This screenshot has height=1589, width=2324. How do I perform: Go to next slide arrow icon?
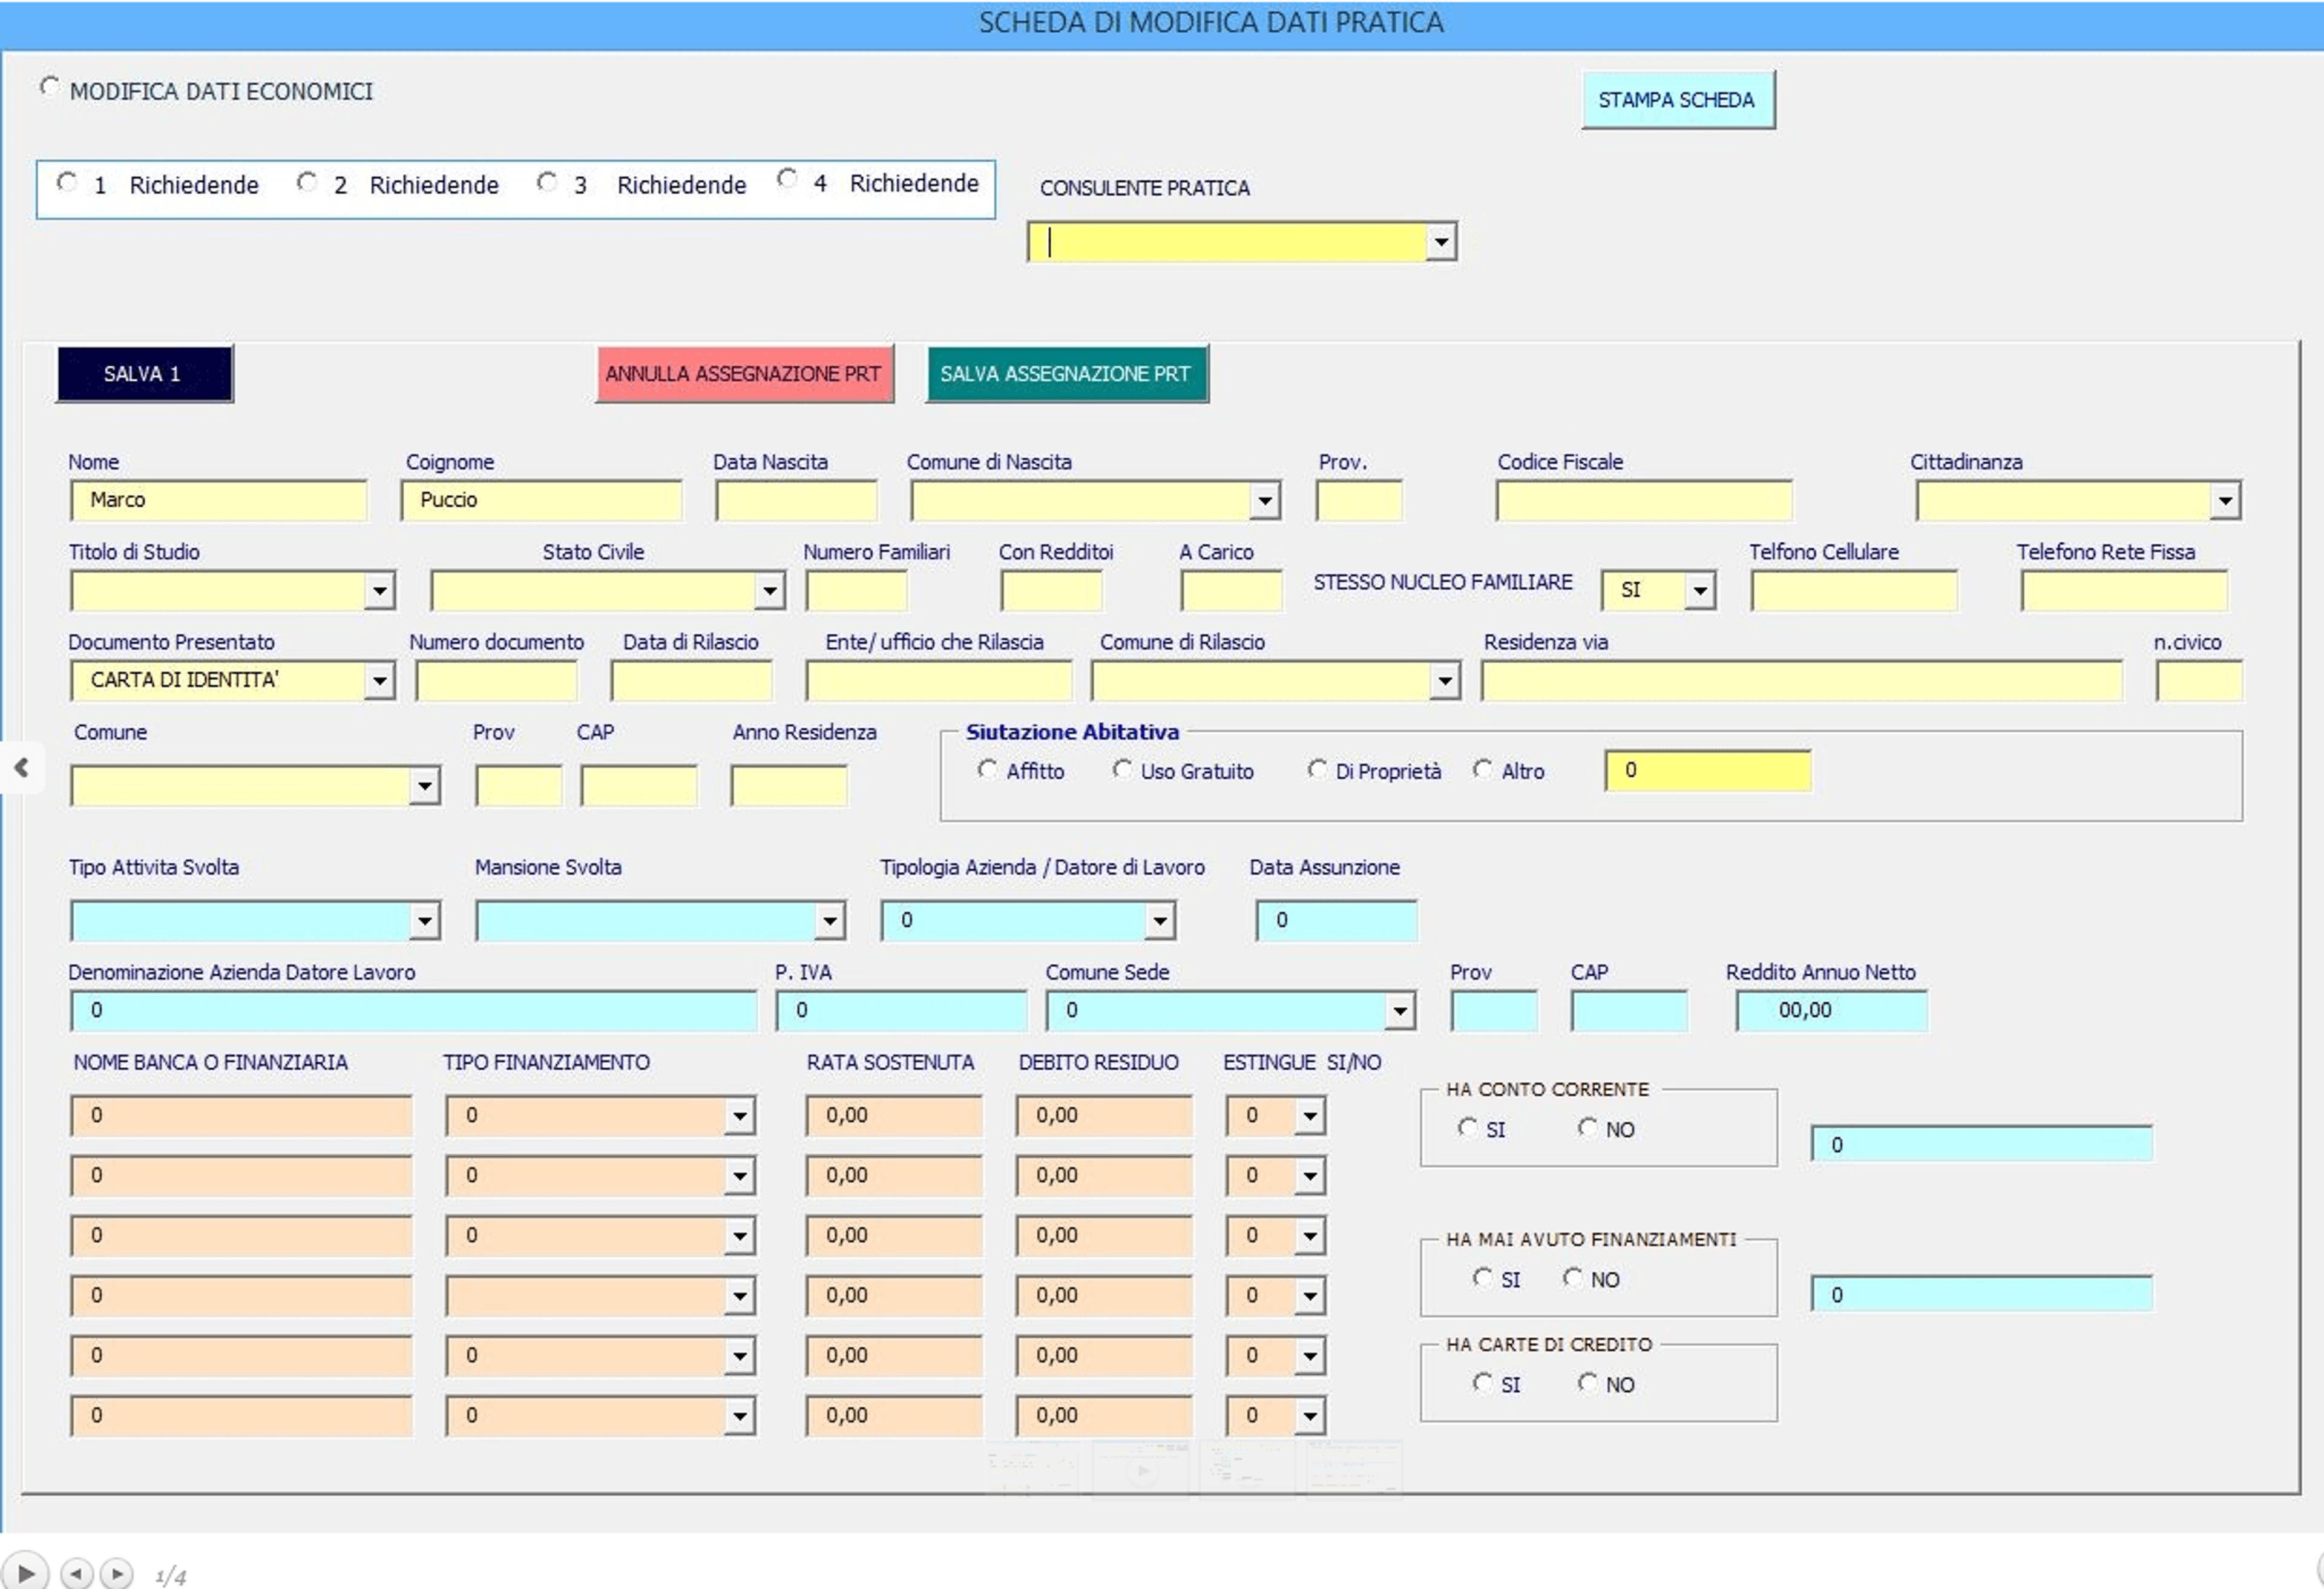tap(116, 1573)
